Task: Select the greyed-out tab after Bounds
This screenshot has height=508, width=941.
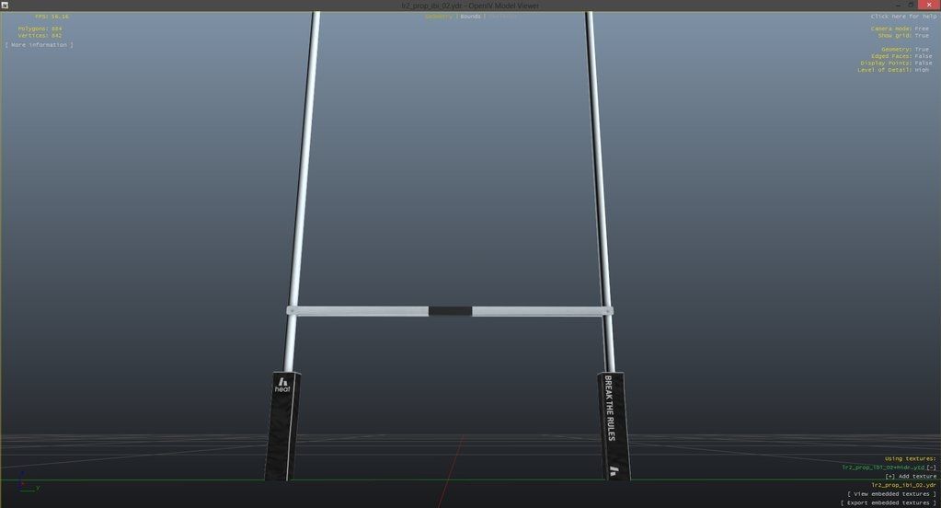Action: (502, 17)
